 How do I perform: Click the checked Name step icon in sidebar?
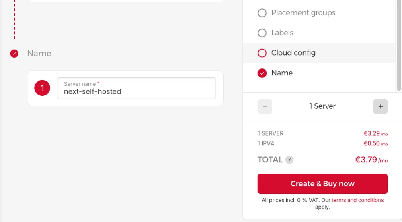pos(262,73)
